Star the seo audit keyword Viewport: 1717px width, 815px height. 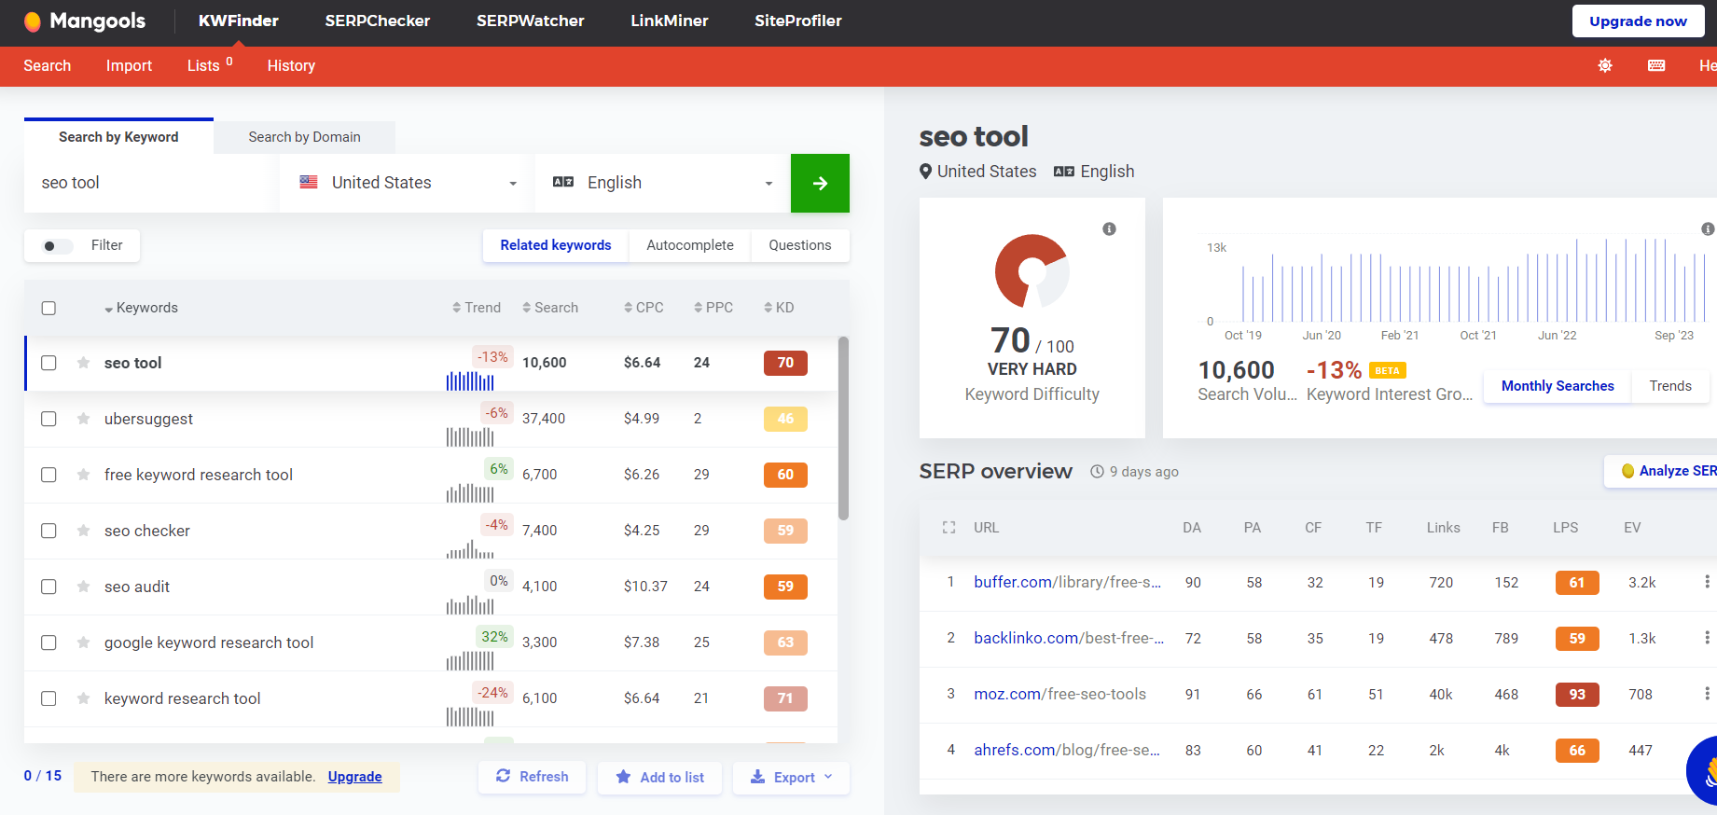(x=83, y=587)
